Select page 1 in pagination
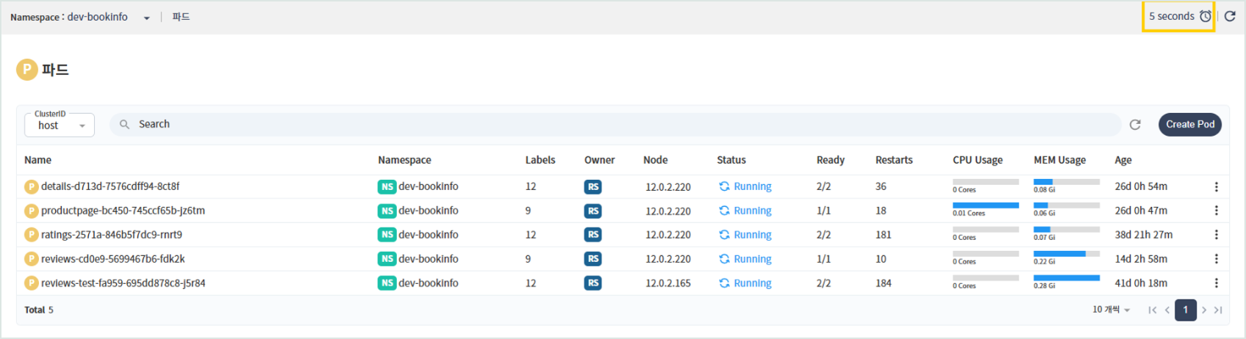Screen dimensions: 1246x339 coord(1186,310)
